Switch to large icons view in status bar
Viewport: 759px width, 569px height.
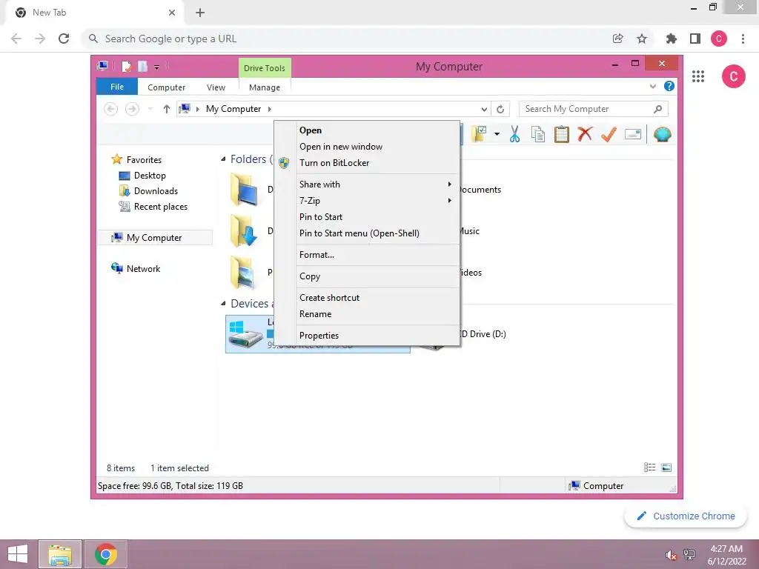[x=666, y=467]
